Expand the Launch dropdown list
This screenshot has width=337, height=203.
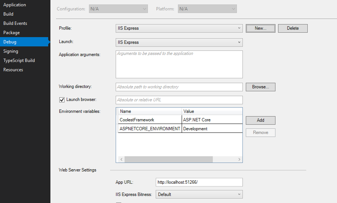pos(179,42)
